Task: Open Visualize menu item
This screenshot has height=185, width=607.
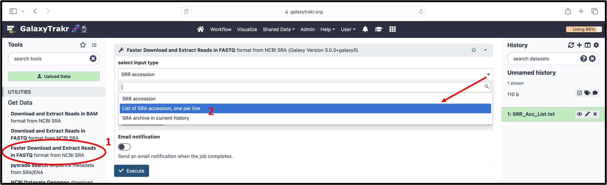Action: click(x=247, y=29)
